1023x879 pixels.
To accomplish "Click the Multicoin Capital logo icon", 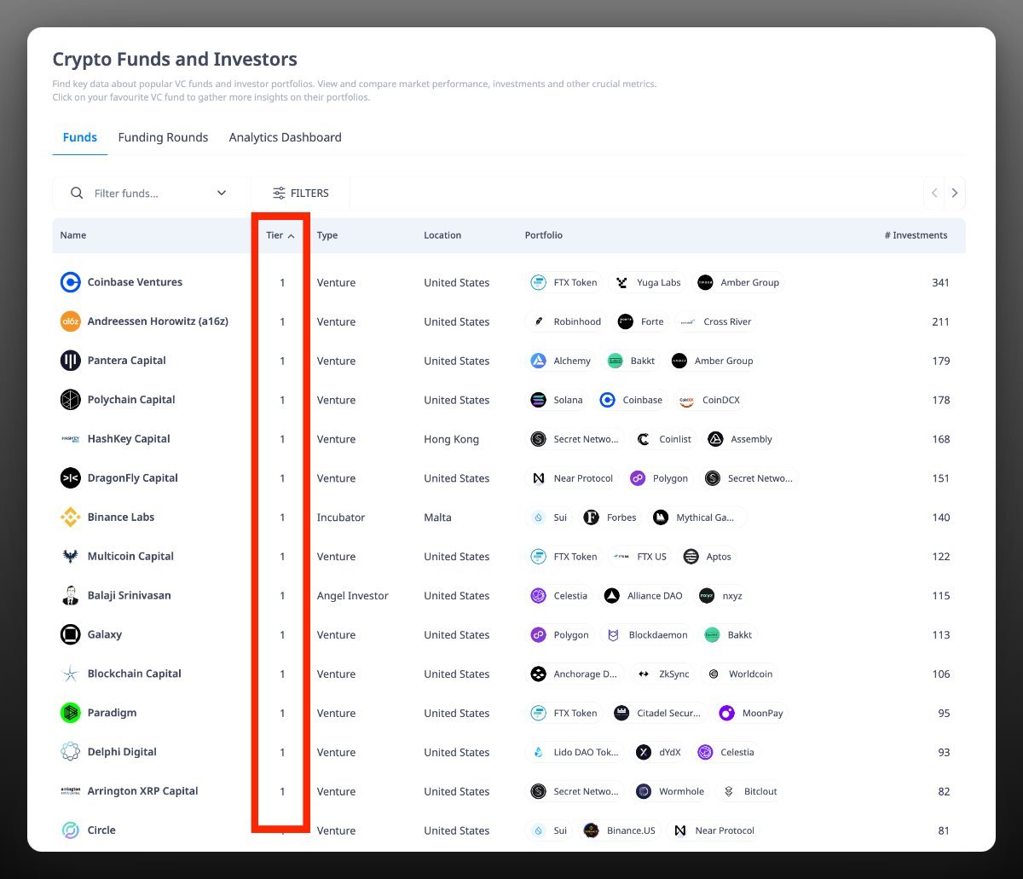I will coord(70,557).
